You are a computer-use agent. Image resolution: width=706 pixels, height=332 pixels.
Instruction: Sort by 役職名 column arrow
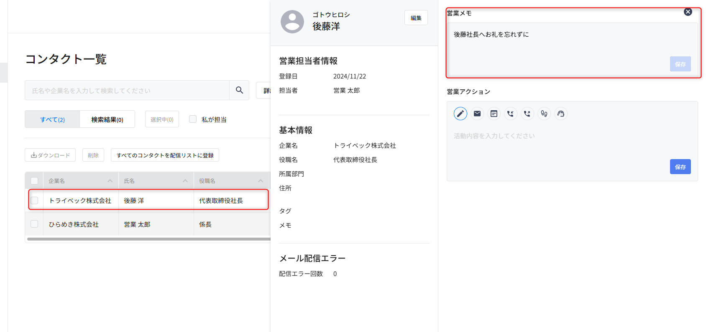pyautogui.click(x=261, y=181)
